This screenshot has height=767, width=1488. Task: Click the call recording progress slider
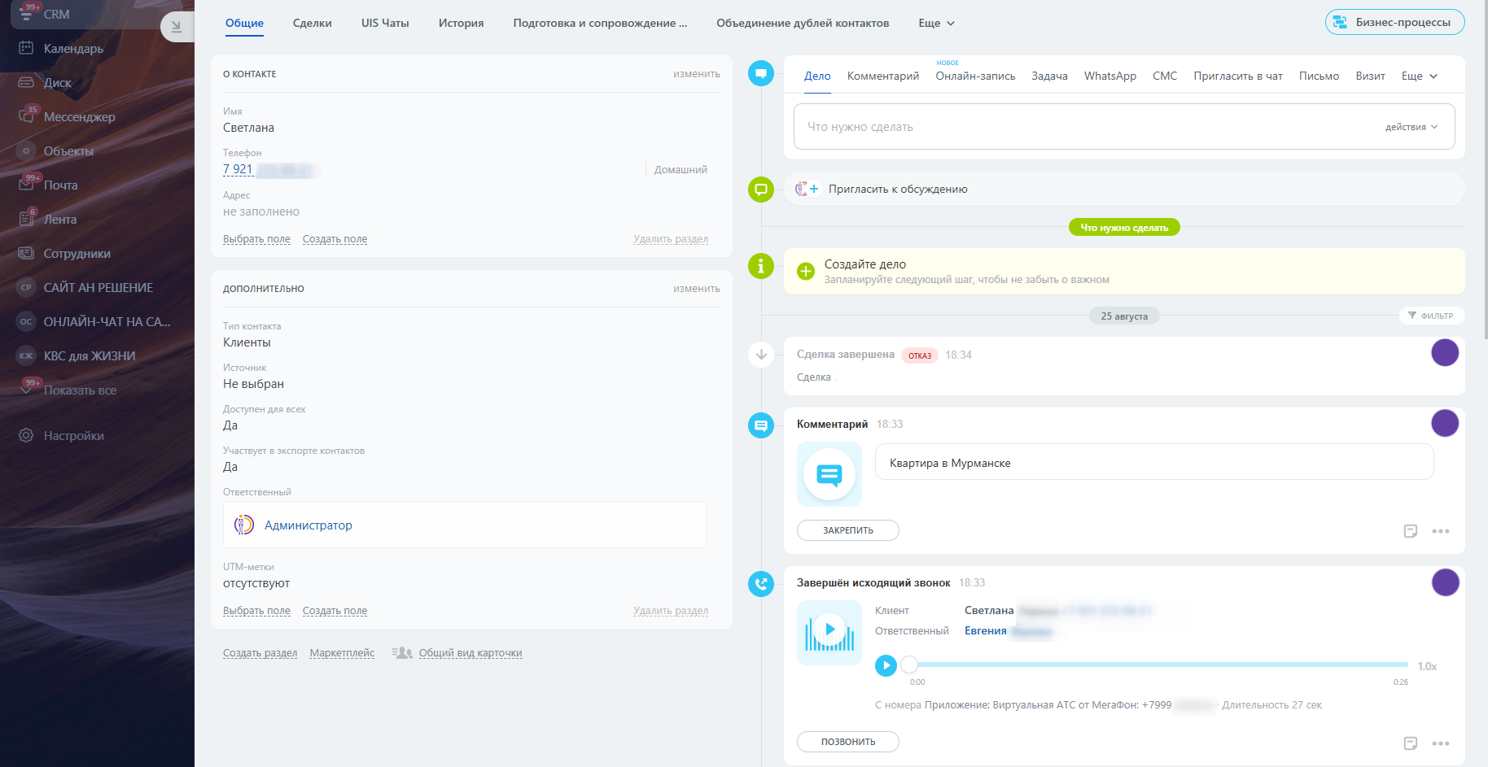(1156, 665)
